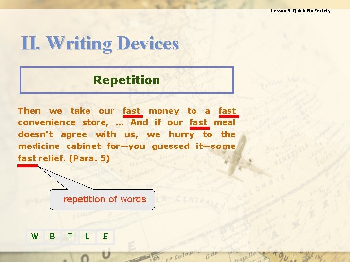
Task: Click the words 'convenience store'
Action: [63, 123]
